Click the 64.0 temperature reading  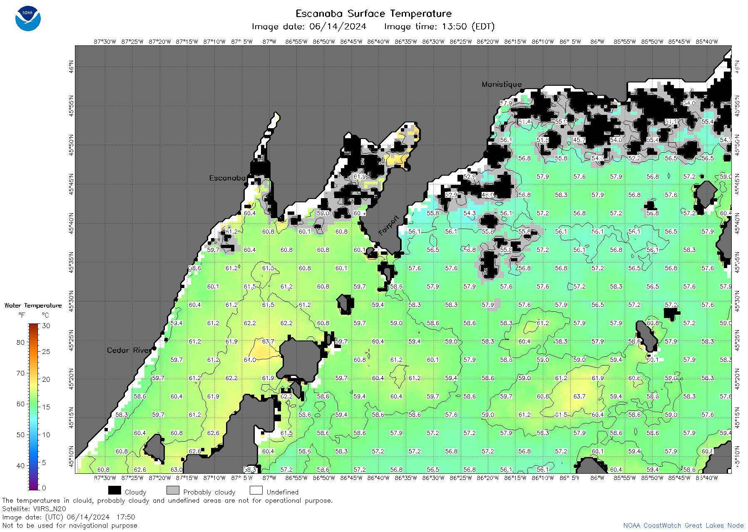click(x=250, y=360)
